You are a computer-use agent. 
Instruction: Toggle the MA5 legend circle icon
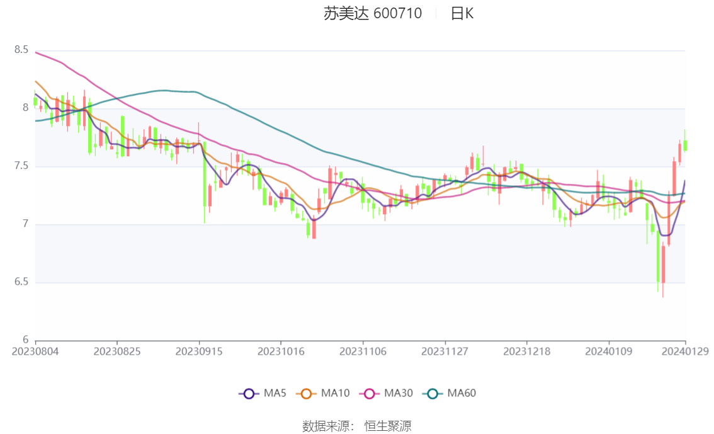[x=249, y=394]
